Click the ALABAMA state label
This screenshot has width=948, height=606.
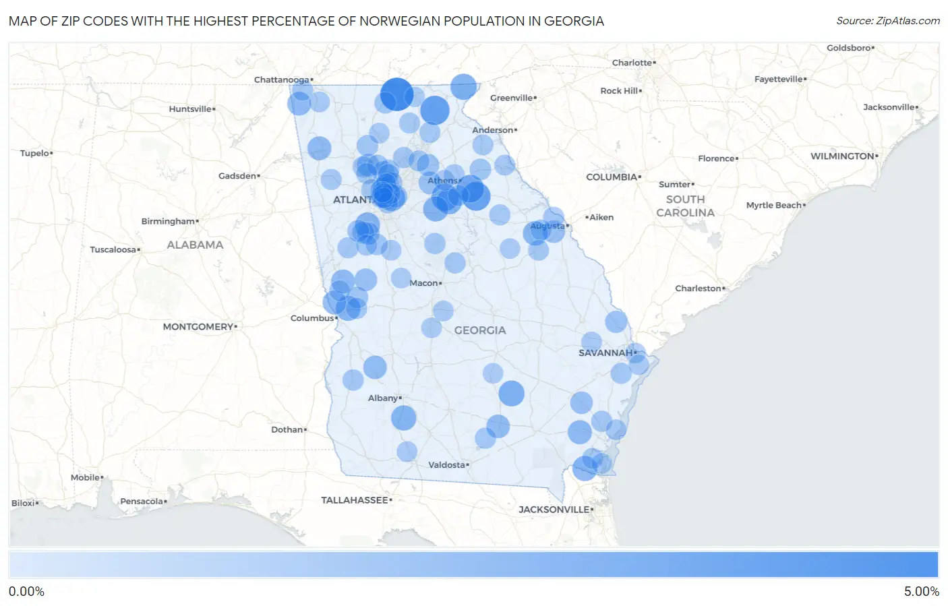[x=195, y=245]
